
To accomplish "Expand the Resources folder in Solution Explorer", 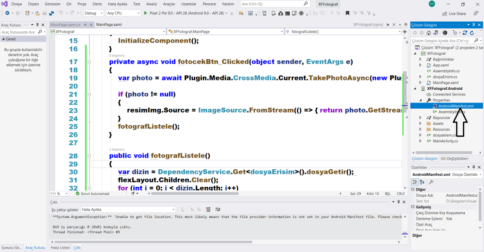I will (421, 129).
